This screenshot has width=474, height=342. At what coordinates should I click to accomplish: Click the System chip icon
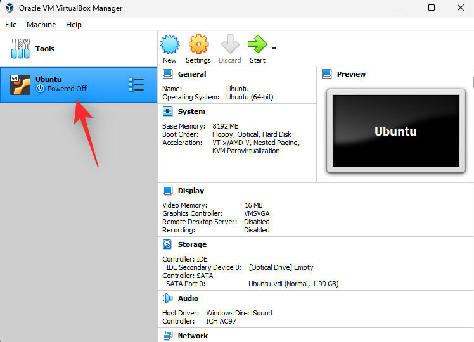pyautogui.click(x=167, y=111)
